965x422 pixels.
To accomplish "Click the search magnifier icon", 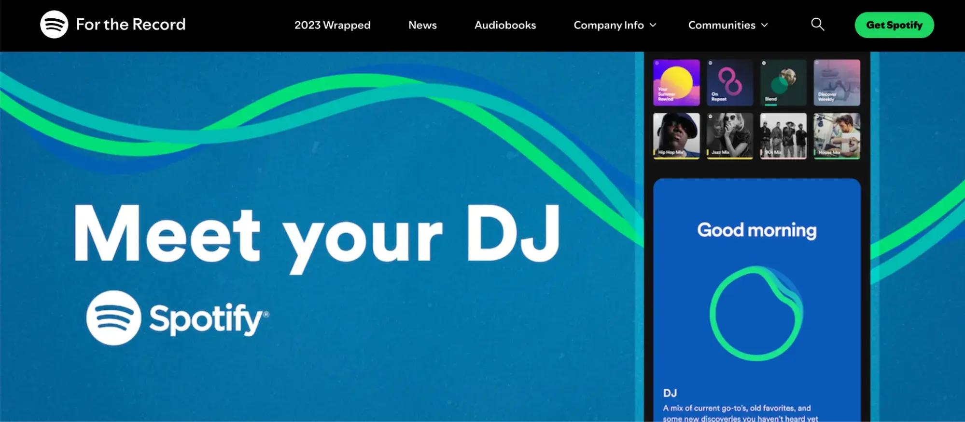I will coord(817,24).
